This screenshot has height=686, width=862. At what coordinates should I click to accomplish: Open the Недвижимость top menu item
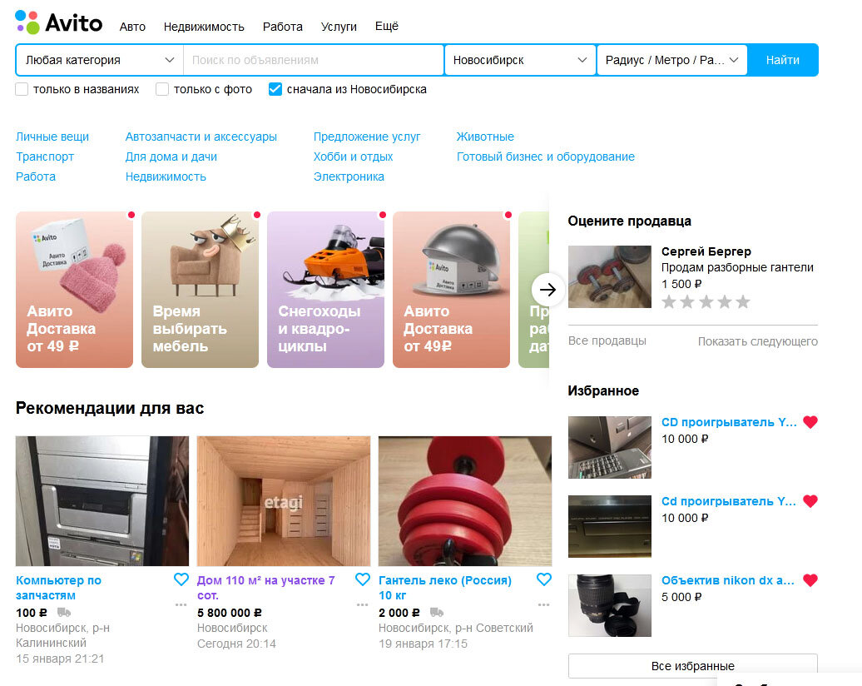coord(204,27)
